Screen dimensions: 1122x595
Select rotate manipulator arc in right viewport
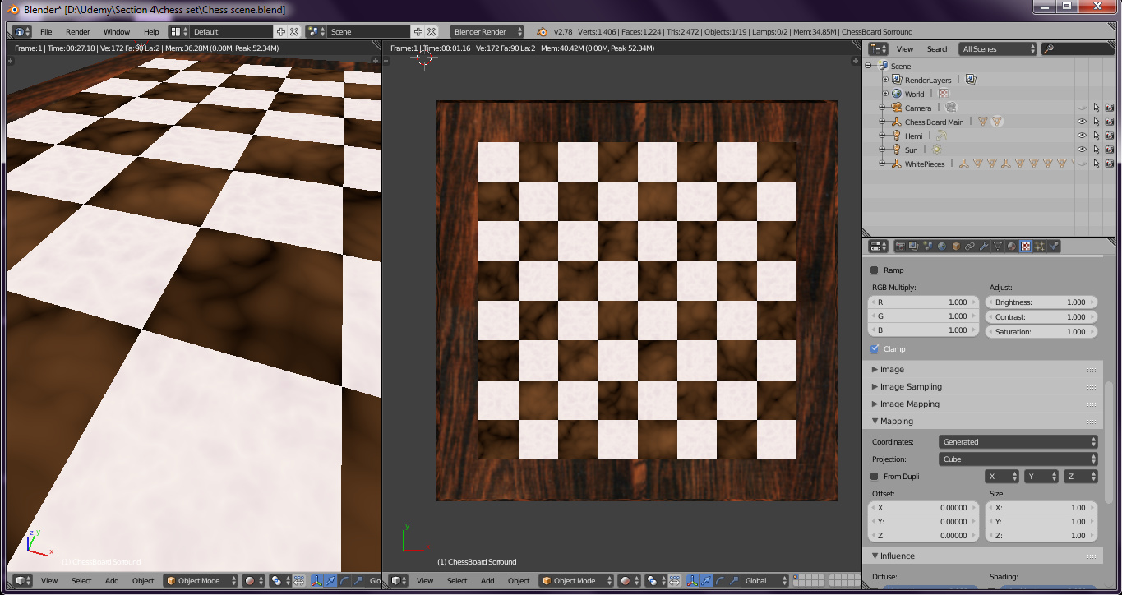[719, 580]
